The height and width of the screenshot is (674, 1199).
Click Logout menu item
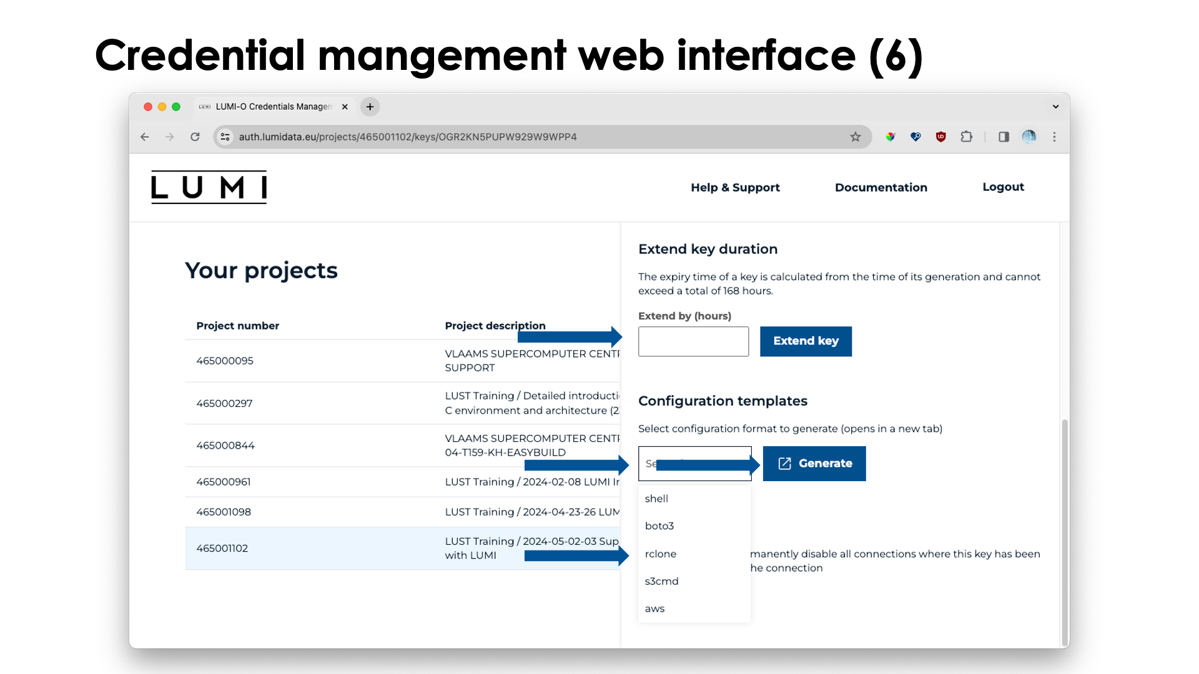[x=1002, y=186]
